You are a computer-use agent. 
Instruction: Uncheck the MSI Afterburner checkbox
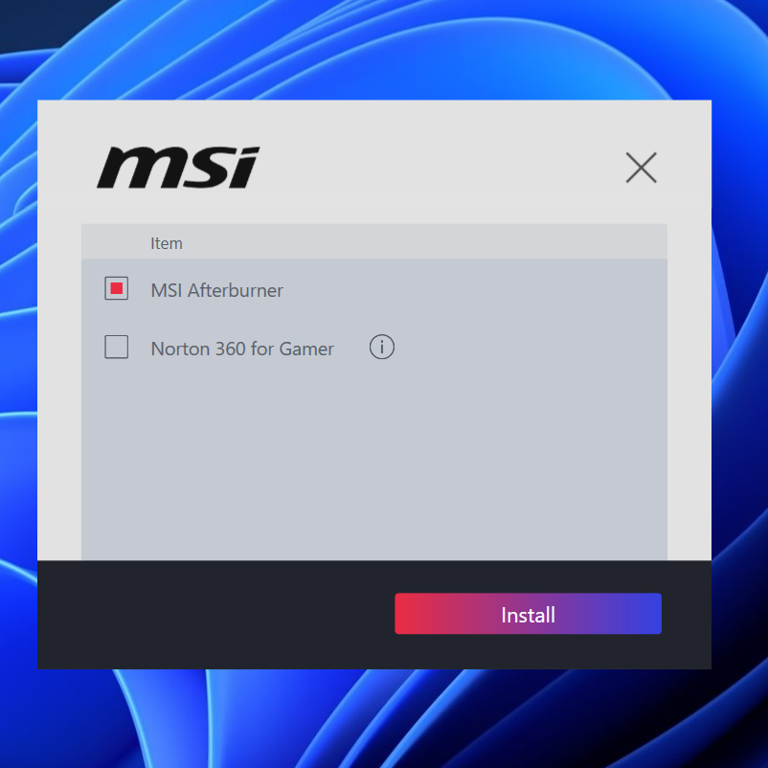point(116,288)
